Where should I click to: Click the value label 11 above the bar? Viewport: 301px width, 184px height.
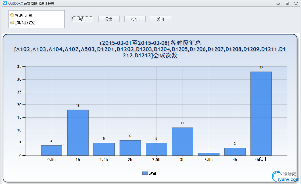point(182,123)
